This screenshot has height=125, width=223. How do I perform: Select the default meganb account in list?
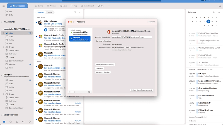point(80,33)
